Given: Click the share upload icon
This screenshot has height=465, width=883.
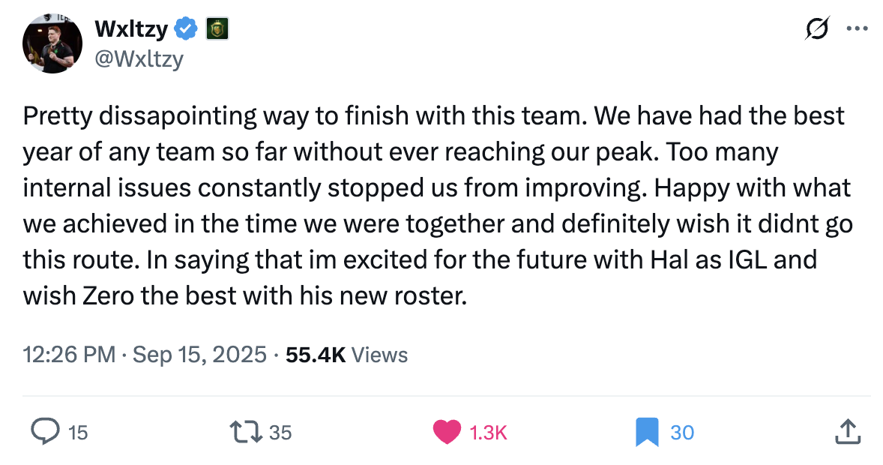Looking at the screenshot, I should tap(848, 431).
